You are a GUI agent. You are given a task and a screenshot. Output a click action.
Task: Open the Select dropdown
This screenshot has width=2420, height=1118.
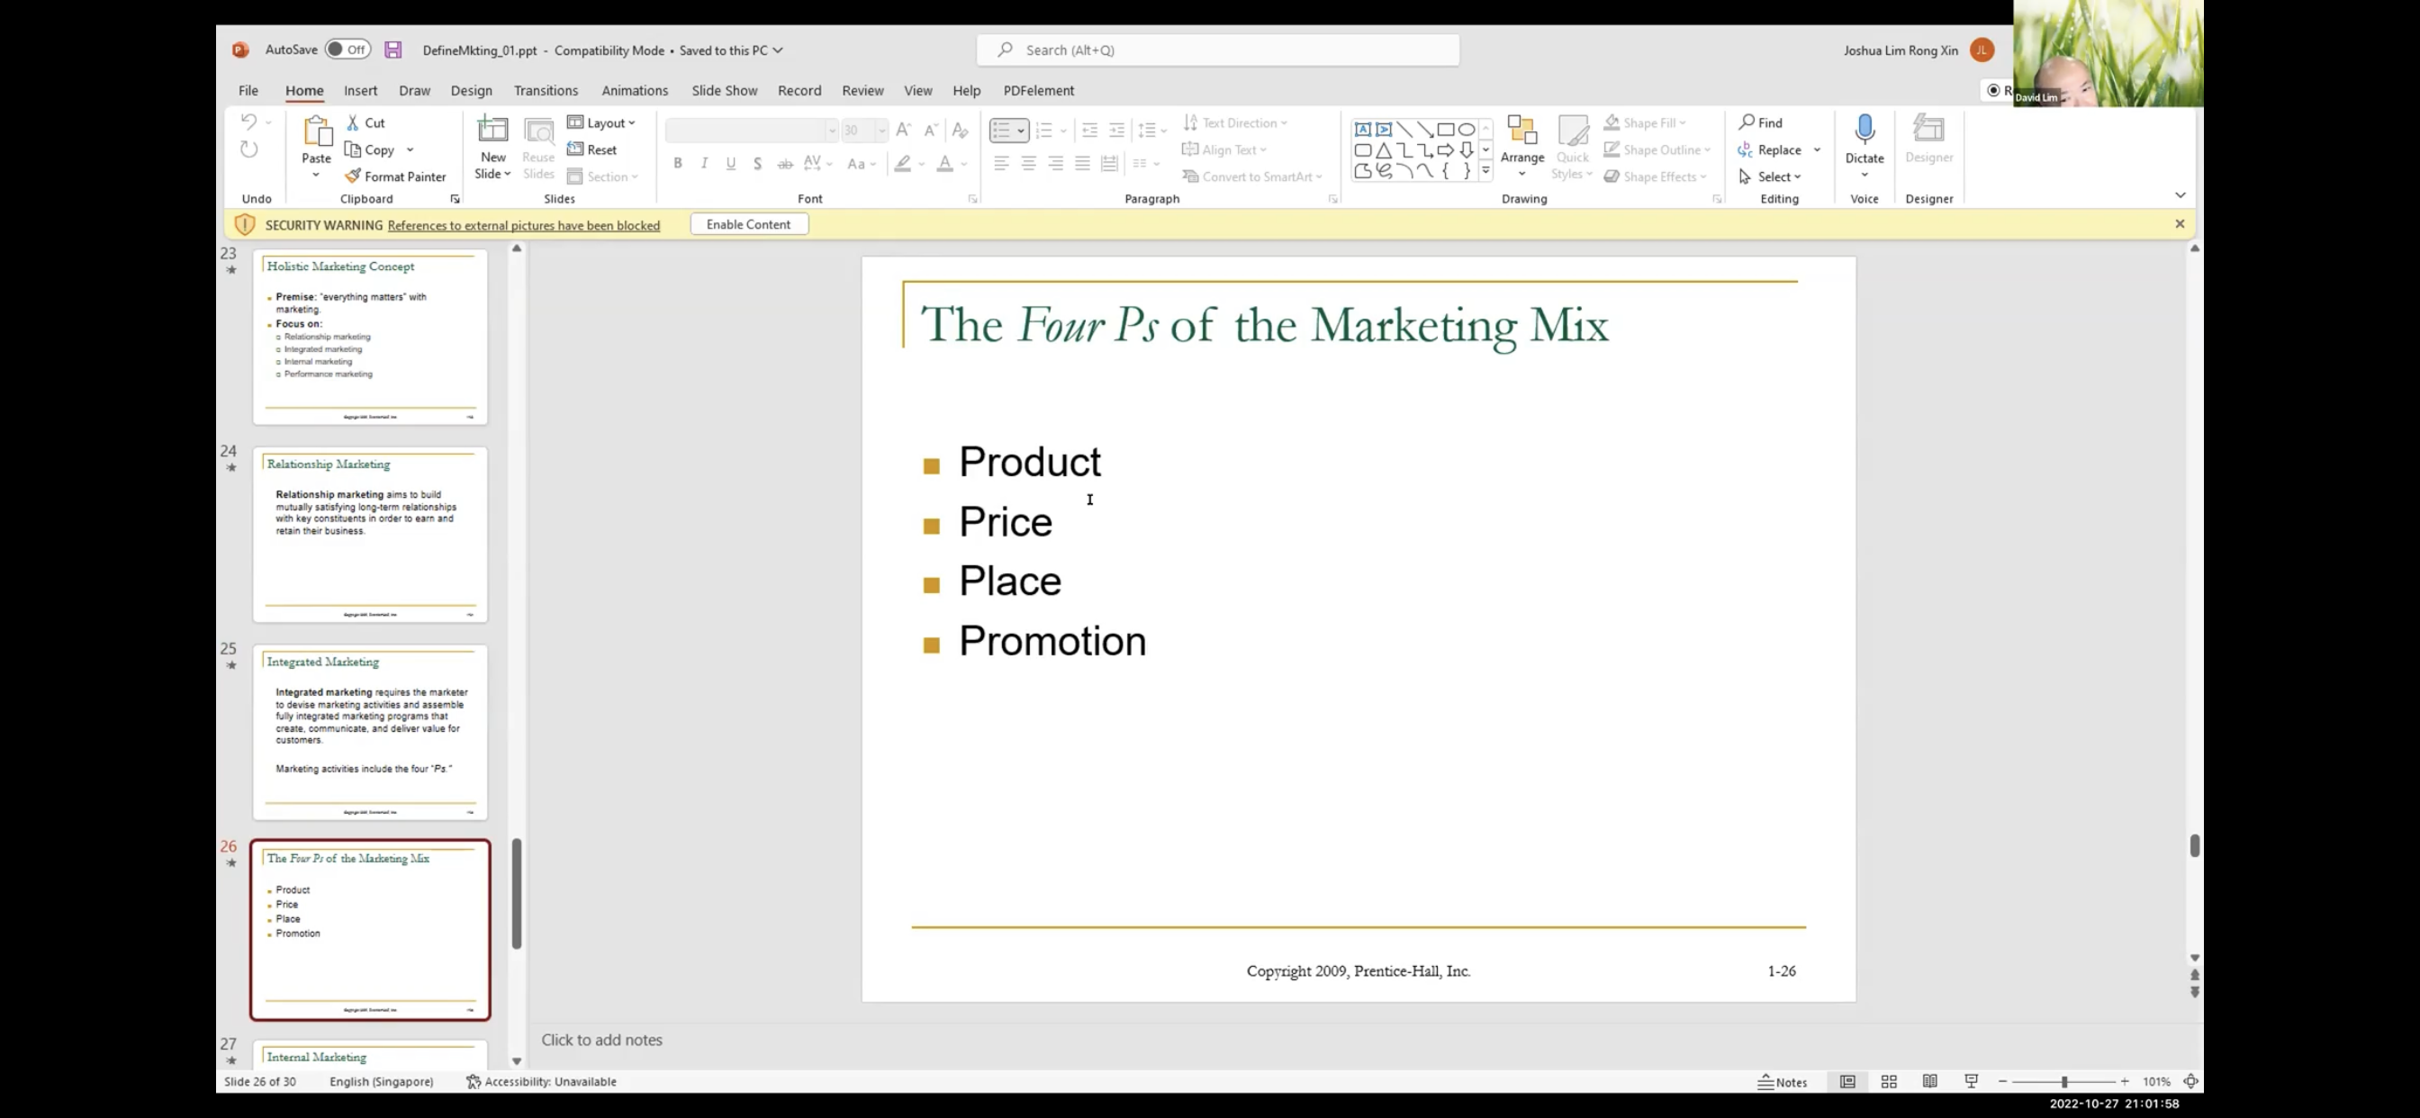click(x=1770, y=176)
